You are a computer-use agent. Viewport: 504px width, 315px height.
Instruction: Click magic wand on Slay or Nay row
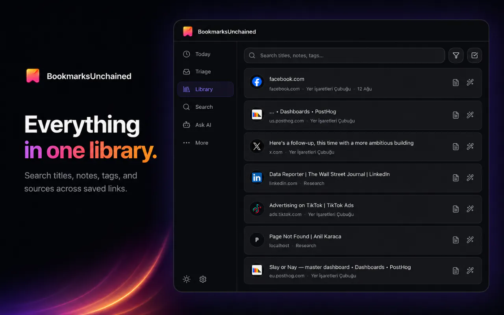[x=470, y=271]
